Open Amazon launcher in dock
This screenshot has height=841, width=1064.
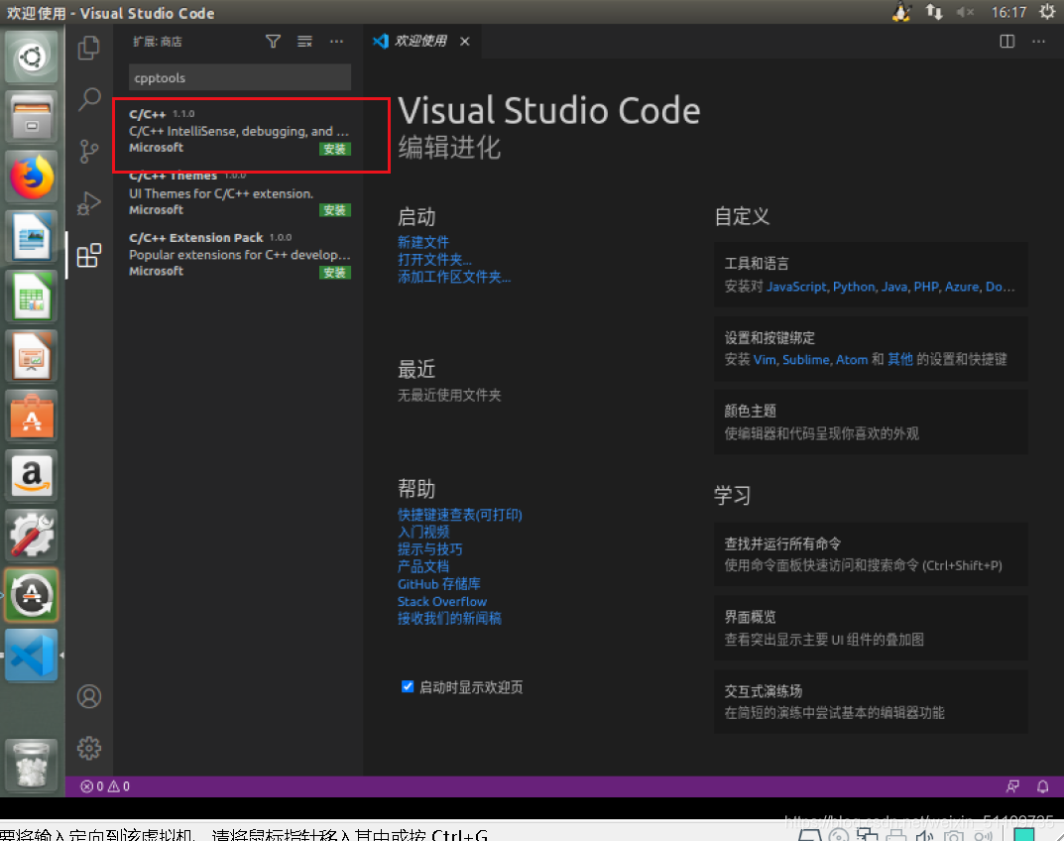(x=31, y=475)
